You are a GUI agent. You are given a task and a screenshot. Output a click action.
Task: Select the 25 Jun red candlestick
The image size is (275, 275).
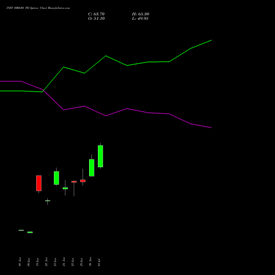click(x=74, y=182)
